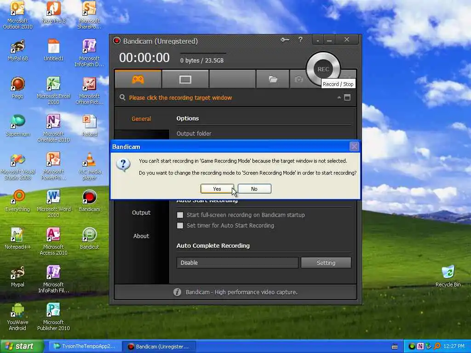Select the Pego desktop icon
The height and width of the screenshot is (353, 471).
[18, 88]
